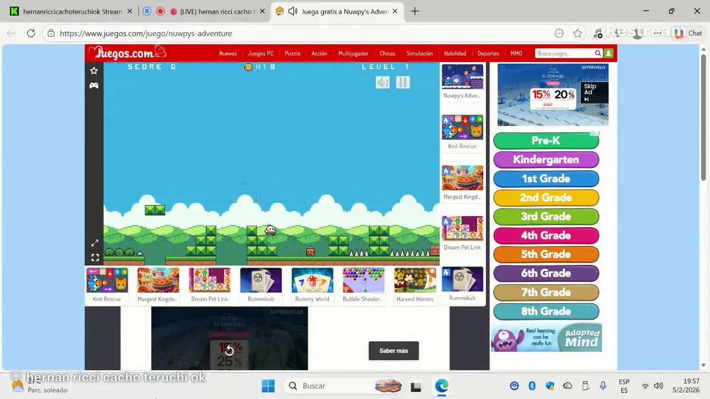Open Nuwpy's Adventure thumbnail in right column
Viewport: 710px width, 399px height.
click(463, 76)
